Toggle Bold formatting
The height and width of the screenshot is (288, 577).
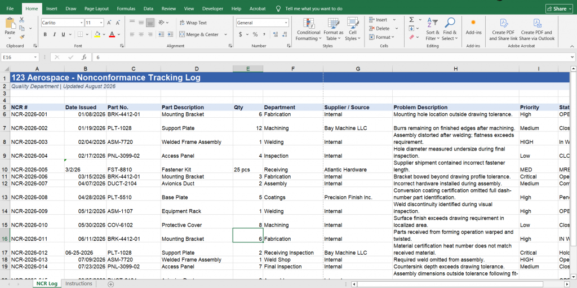pos(45,34)
